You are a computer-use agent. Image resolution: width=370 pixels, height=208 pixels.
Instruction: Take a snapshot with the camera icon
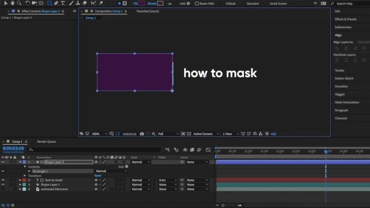142,133
